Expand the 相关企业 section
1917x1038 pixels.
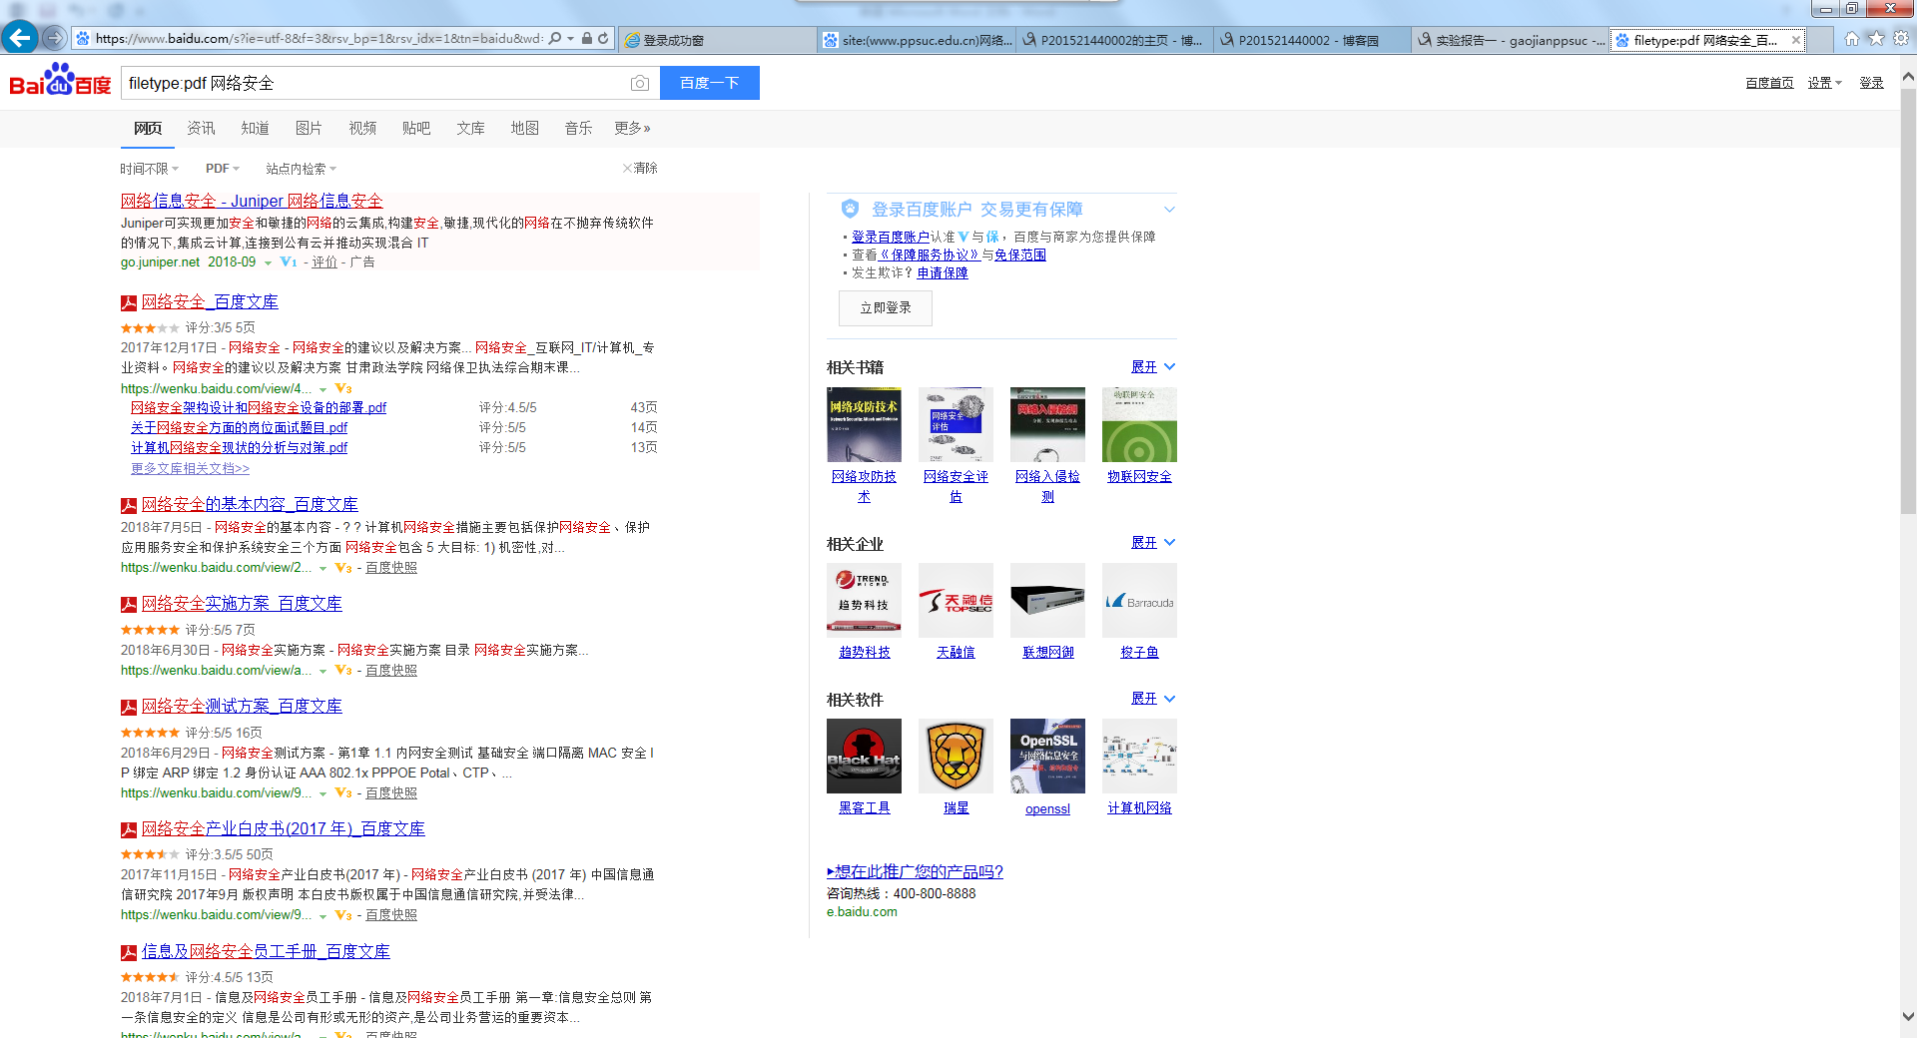tap(1152, 543)
